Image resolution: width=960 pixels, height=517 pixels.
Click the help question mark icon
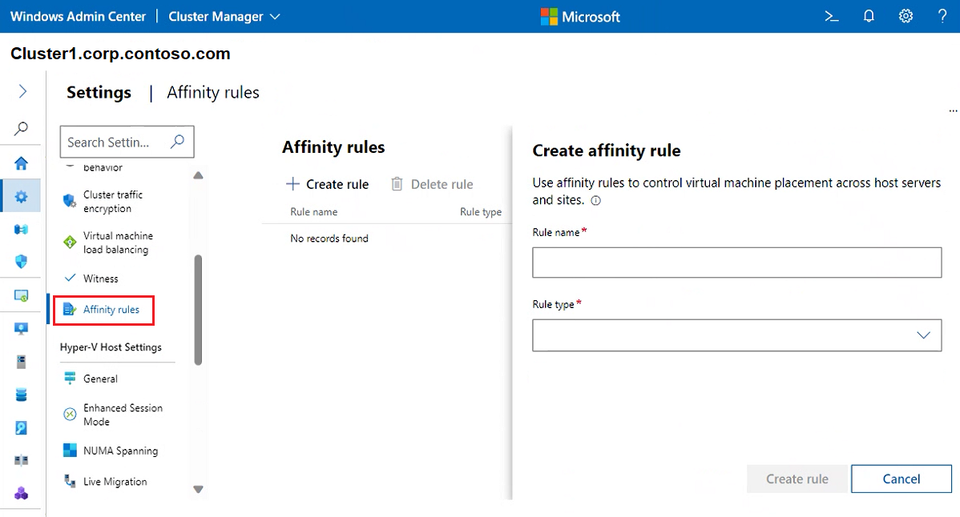click(x=942, y=16)
